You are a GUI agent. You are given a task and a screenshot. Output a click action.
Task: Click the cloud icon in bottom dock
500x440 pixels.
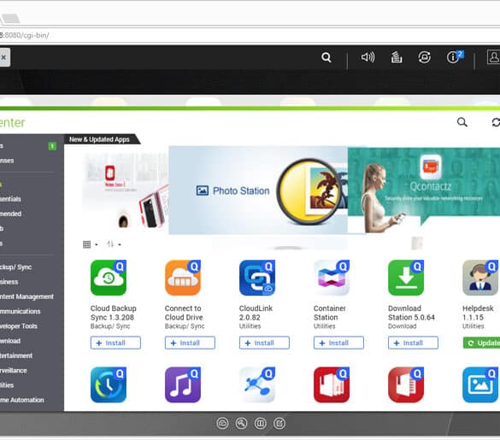tap(222, 424)
